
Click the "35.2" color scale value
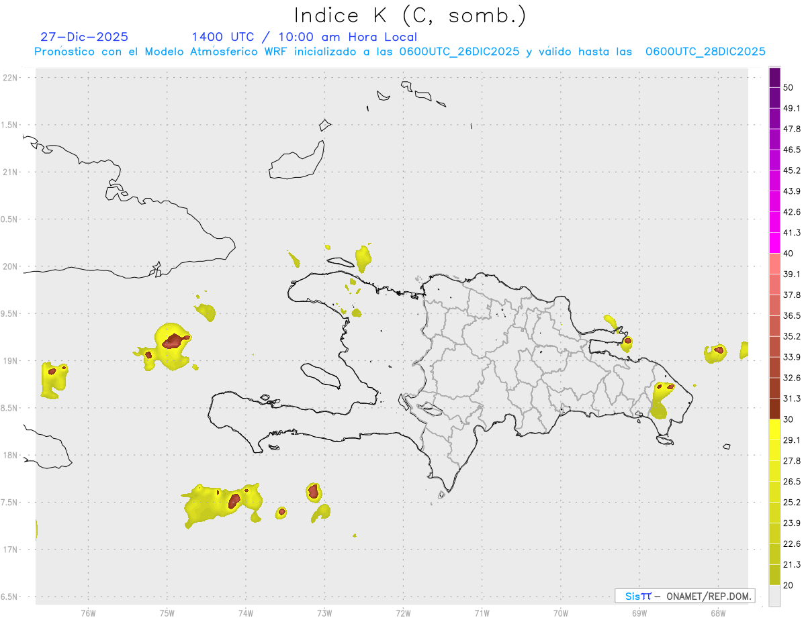(x=792, y=337)
